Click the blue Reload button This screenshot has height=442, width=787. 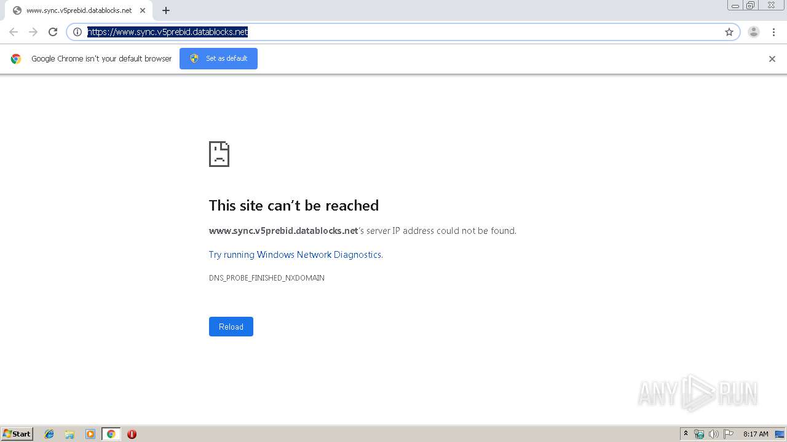231,327
